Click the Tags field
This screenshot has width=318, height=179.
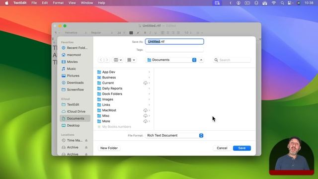[x=174, y=50]
